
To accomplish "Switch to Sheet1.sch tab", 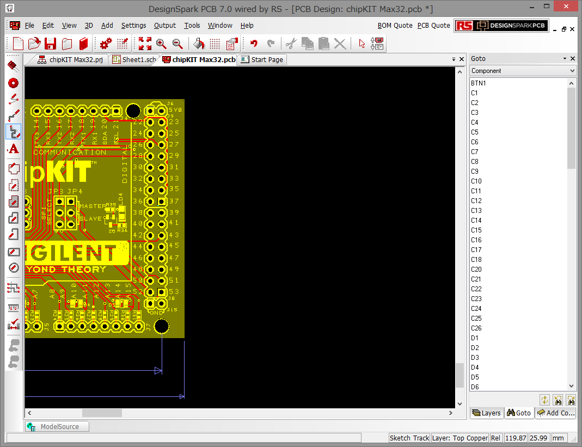I will coord(134,59).
